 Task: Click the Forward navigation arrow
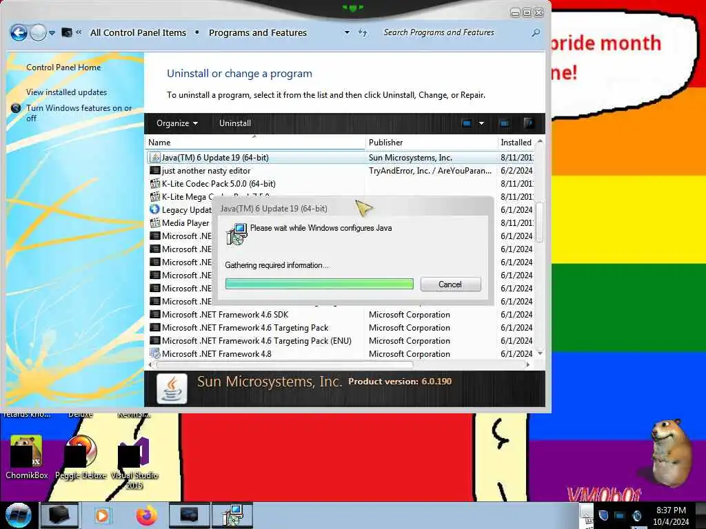(39, 33)
